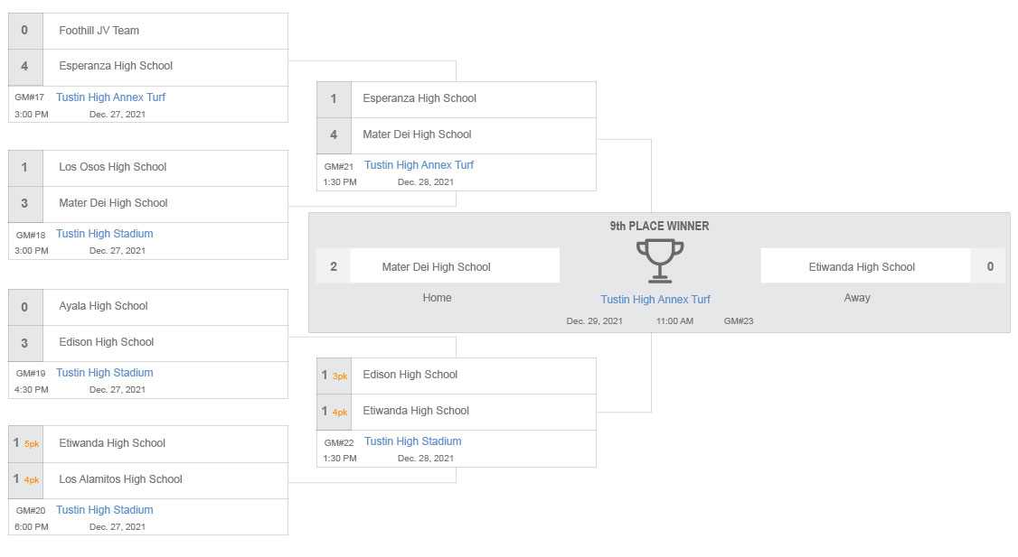
Task: Open Tustin High Stadium link for GM#18
Action: pos(105,234)
